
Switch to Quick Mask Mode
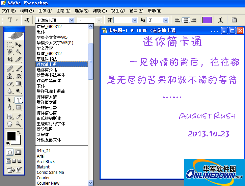pyautogui.click(x=18, y=152)
